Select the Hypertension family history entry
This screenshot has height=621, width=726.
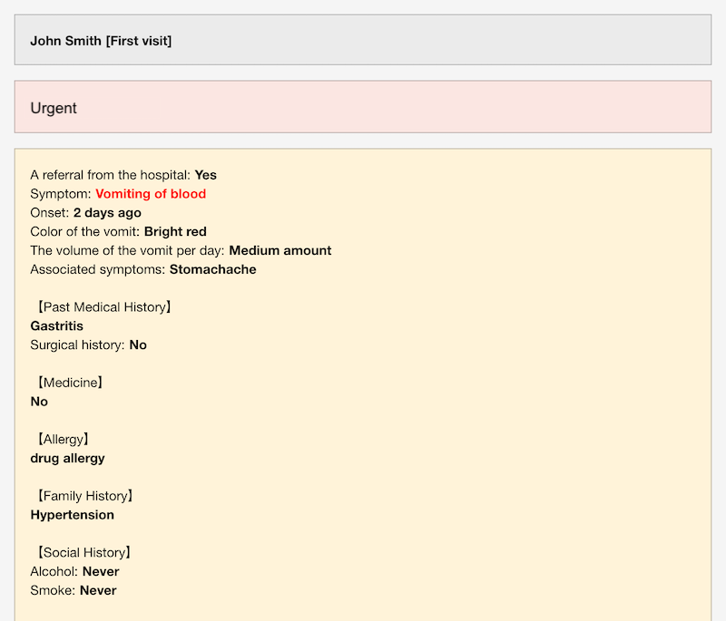pyautogui.click(x=73, y=515)
